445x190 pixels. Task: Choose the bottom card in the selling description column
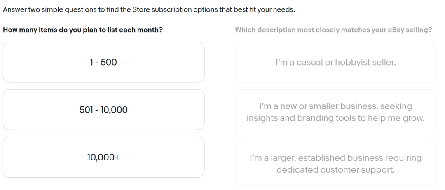point(335,164)
